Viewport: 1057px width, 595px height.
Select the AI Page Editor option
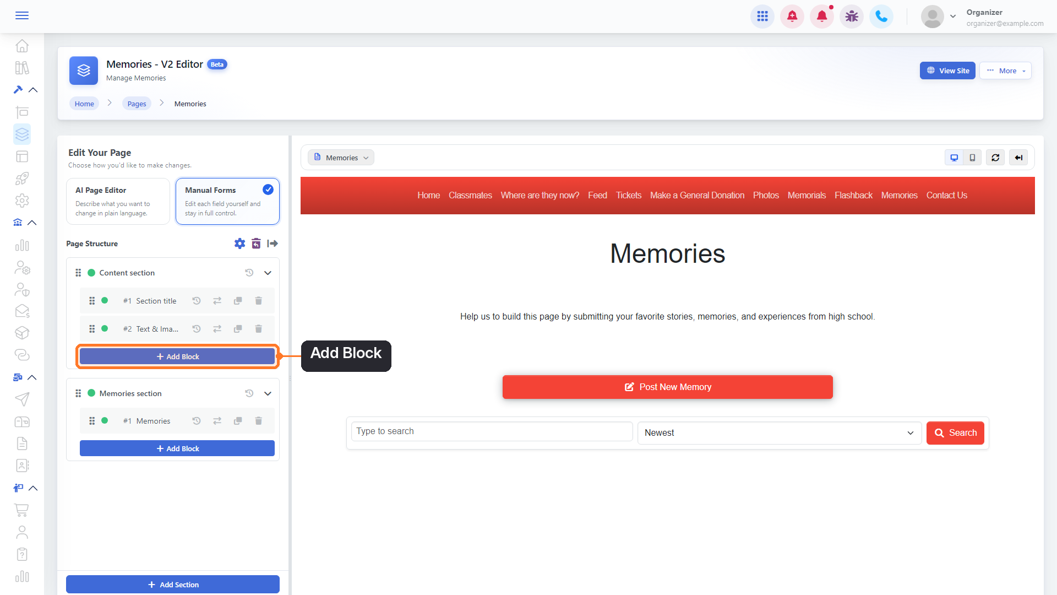118,201
